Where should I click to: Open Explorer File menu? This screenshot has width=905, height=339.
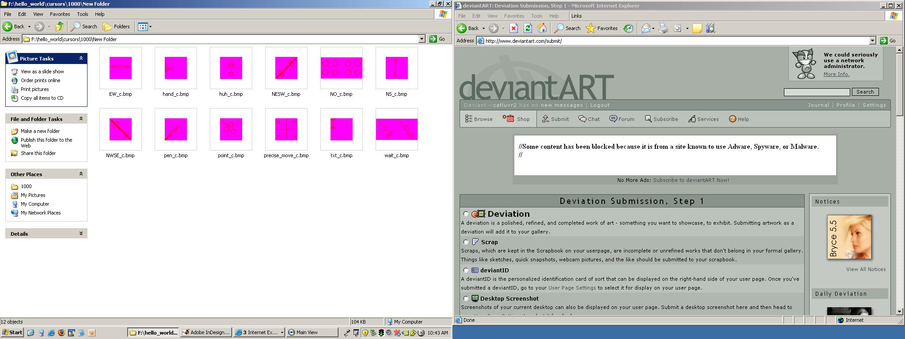click(8, 14)
